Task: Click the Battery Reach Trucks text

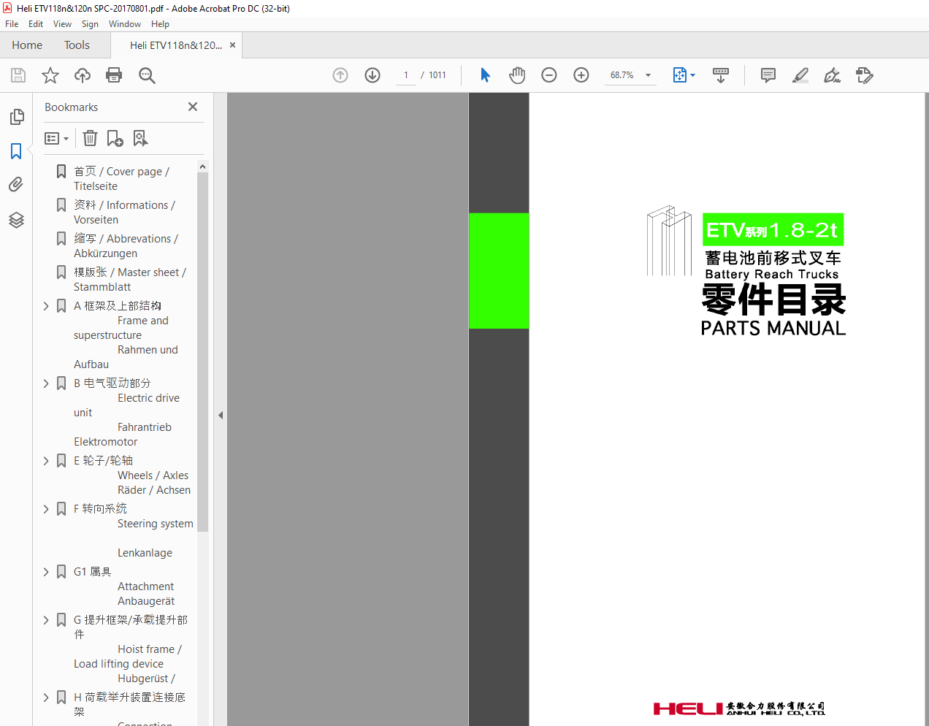Action: click(x=772, y=275)
